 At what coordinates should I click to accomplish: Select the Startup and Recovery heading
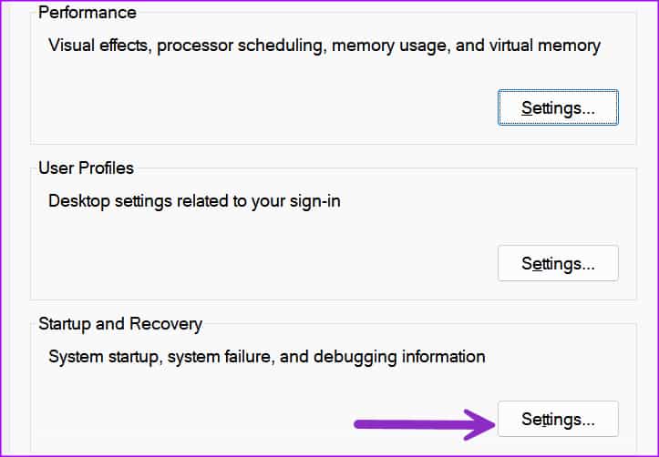coord(120,323)
